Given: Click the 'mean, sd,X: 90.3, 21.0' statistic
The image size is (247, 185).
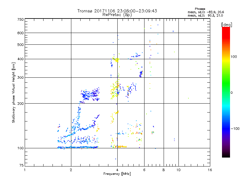Looking at the screenshot, I should pos(205,15).
